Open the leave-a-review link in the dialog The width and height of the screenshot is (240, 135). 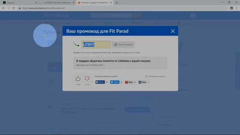(x=155, y=76)
